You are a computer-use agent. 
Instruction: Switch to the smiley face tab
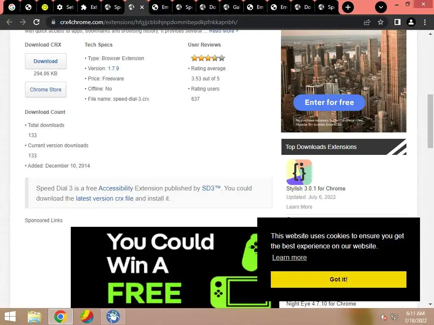pyautogui.click(x=45, y=7)
